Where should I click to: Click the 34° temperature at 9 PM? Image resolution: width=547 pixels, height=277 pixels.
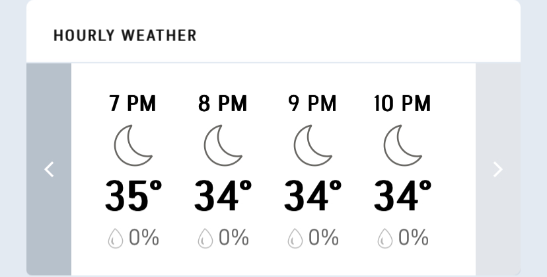[x=313, y=196]
